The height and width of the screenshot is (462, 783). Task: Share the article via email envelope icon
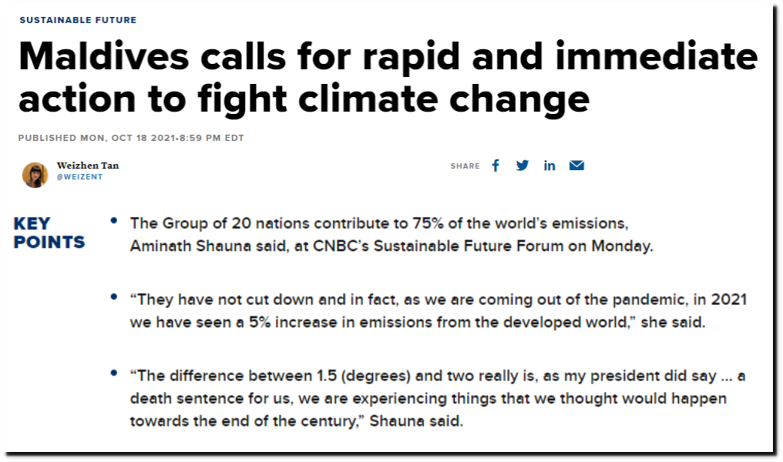pyautogui.click(x=576, y=165)
